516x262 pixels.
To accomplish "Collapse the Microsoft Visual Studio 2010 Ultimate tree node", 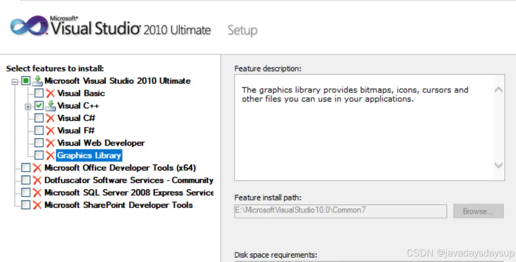I will pyautogui.click(x=15, y=82).
